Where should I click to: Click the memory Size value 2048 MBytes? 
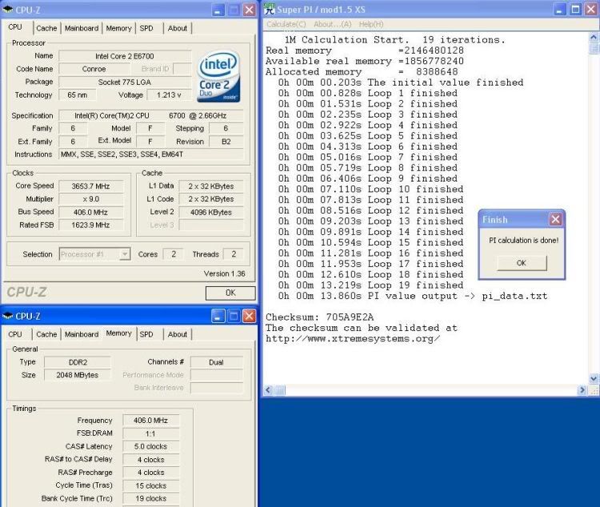(78, 375)
